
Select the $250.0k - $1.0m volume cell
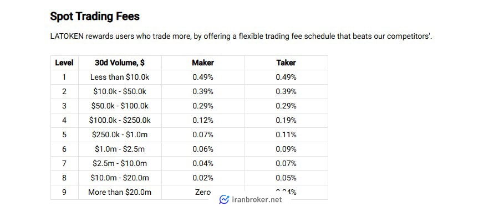[x=120, y=134]
